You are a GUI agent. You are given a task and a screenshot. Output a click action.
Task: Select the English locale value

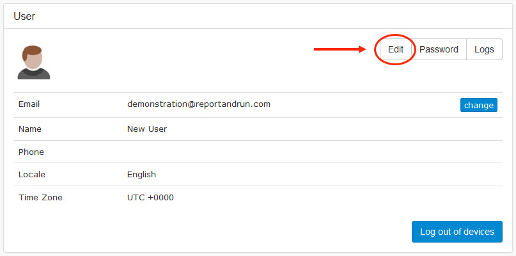tap(141, 174)
